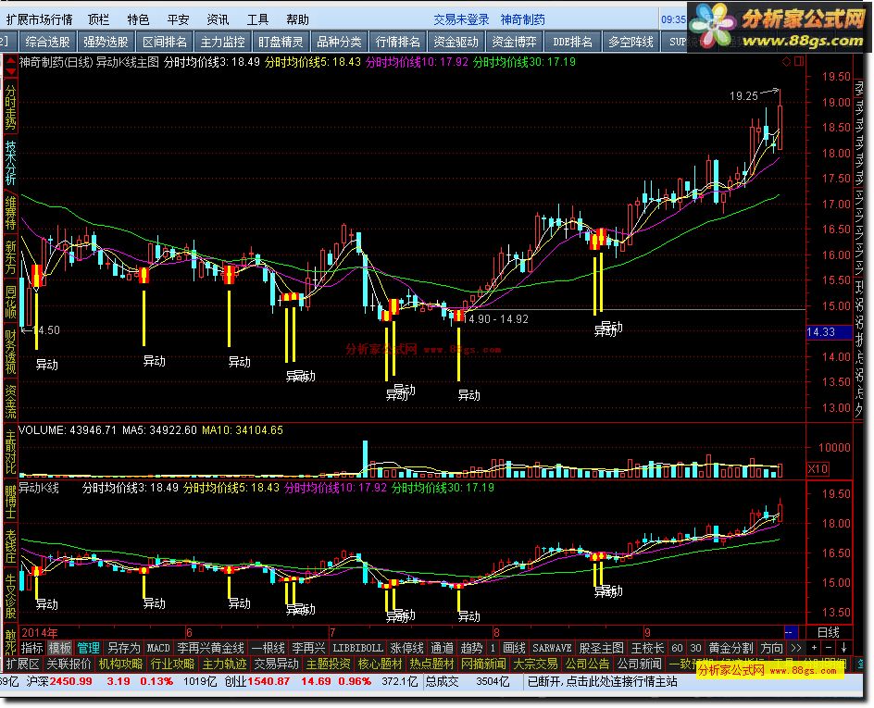874x708 pixels.
Task: Open the 扩展市场行情 menu
Action: pos(39,19)
